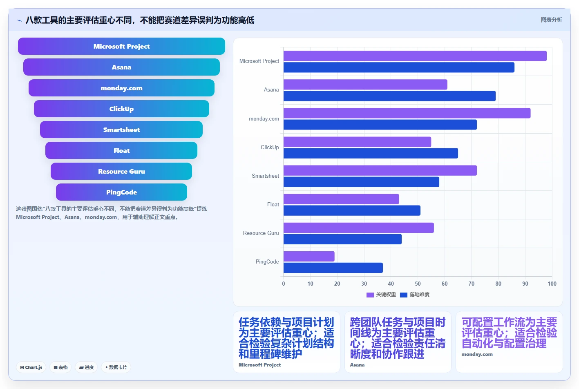Click the page title 八款工具的主要评估重心不同
The height and width of the screenshot is (389, 579).
tap(140, 20)
